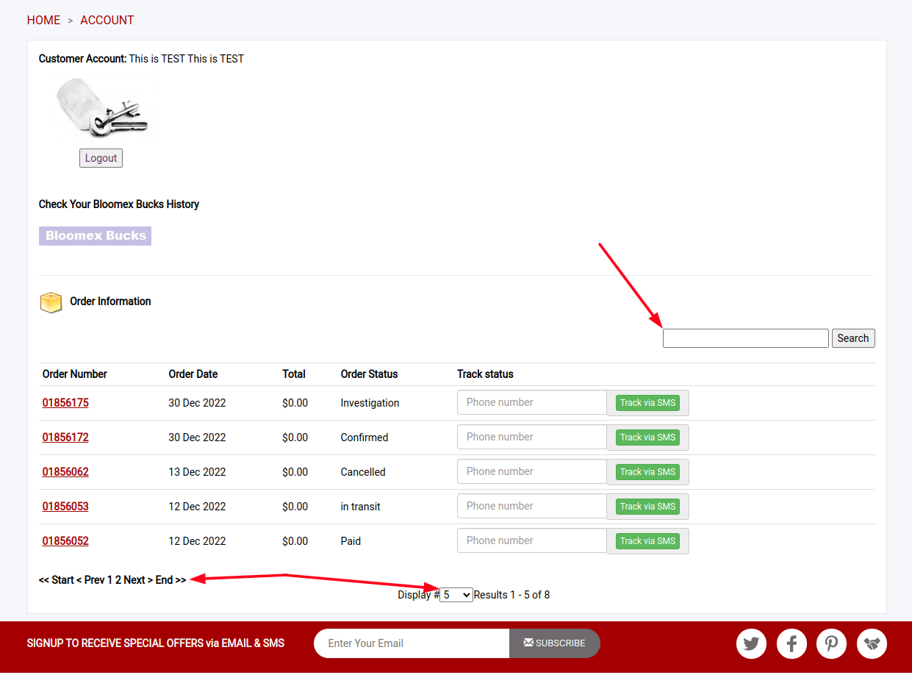Viewport: 912px width, 675px height.
Task: Focus the order search text field
Action: (746, 338)
